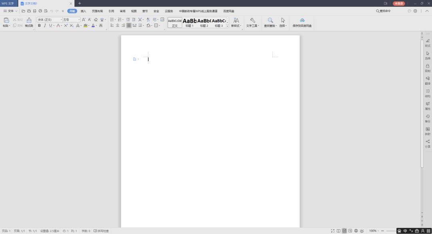Image resolution: width=432 pixels, height=234 pixels.
Task: Toggle Italic formatting
Action: pos(45,26)
